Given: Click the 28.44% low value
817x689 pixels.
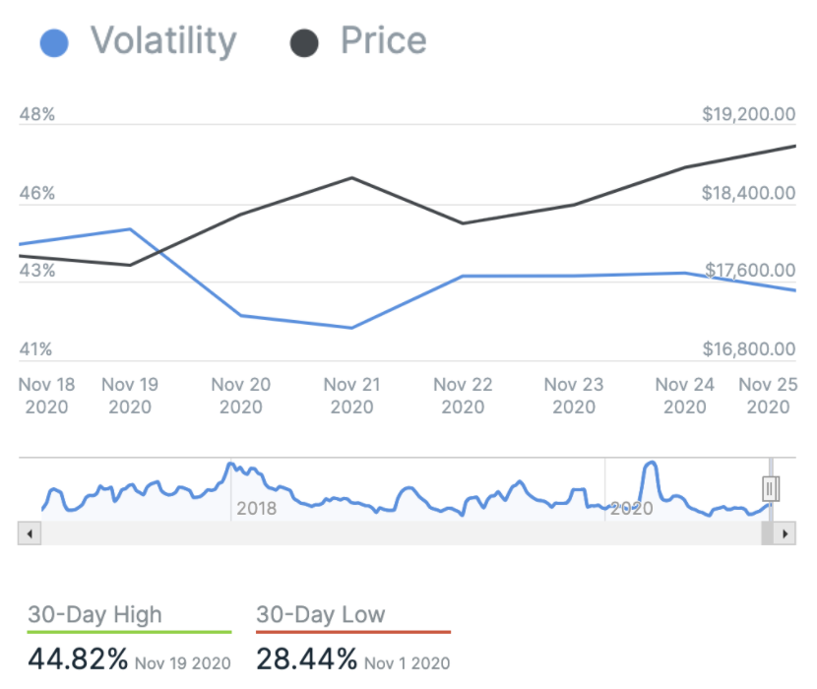Looking at the screenshot, I should click(306, 658).
